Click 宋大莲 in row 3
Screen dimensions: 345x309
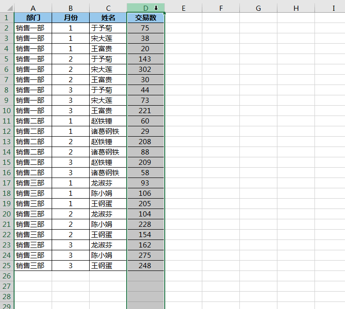point(102,39)
